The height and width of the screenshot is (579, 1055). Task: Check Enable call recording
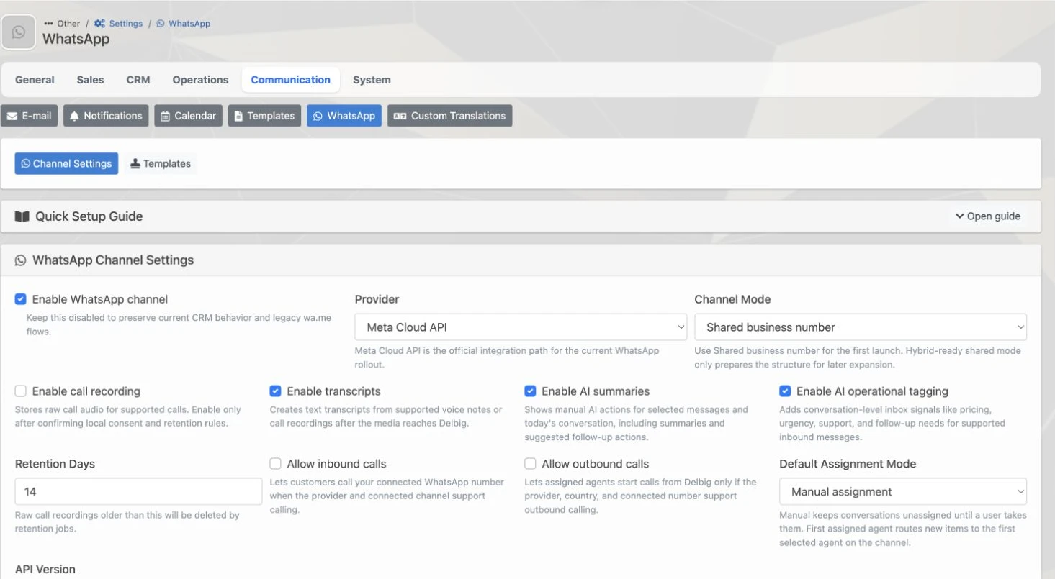(21, 391)
